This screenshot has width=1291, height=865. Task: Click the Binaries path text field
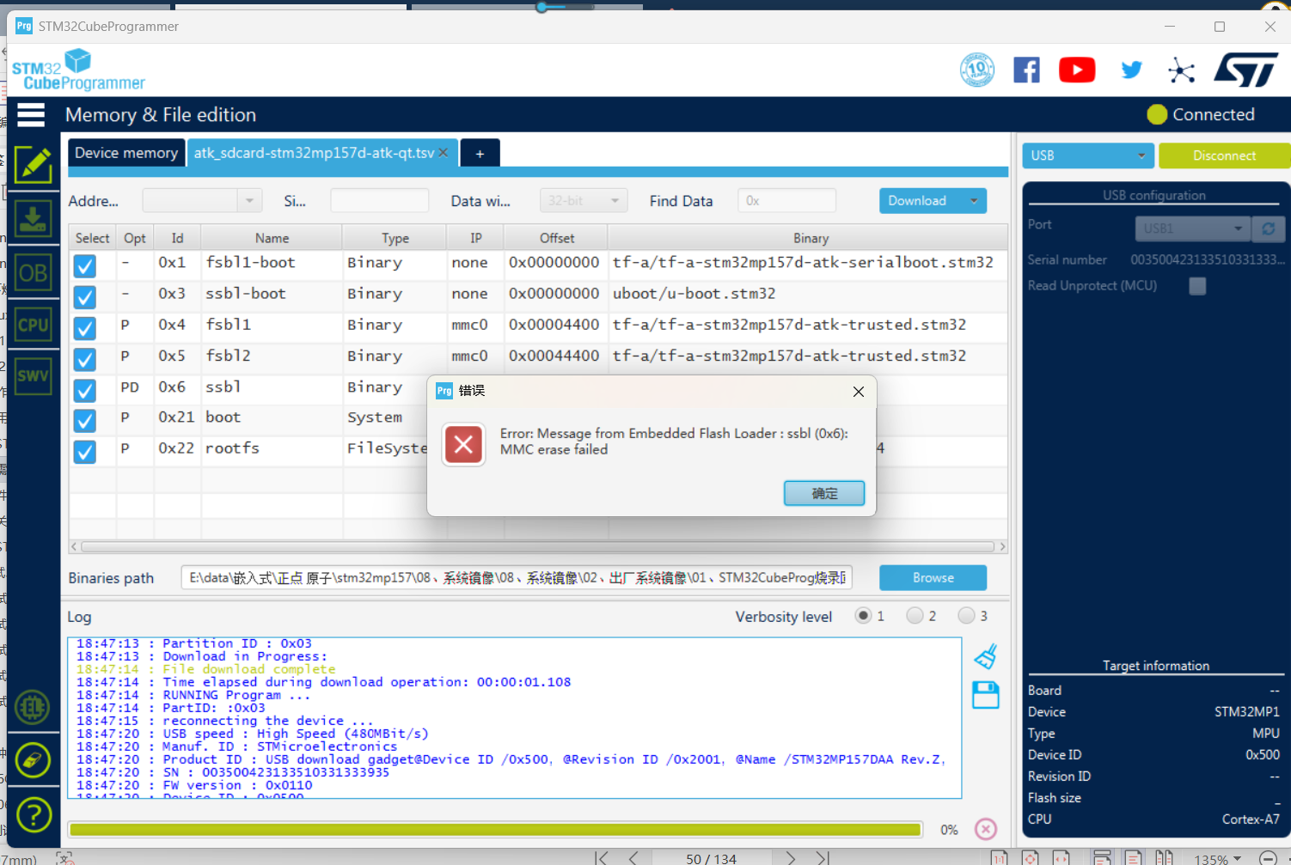point(517,578)
